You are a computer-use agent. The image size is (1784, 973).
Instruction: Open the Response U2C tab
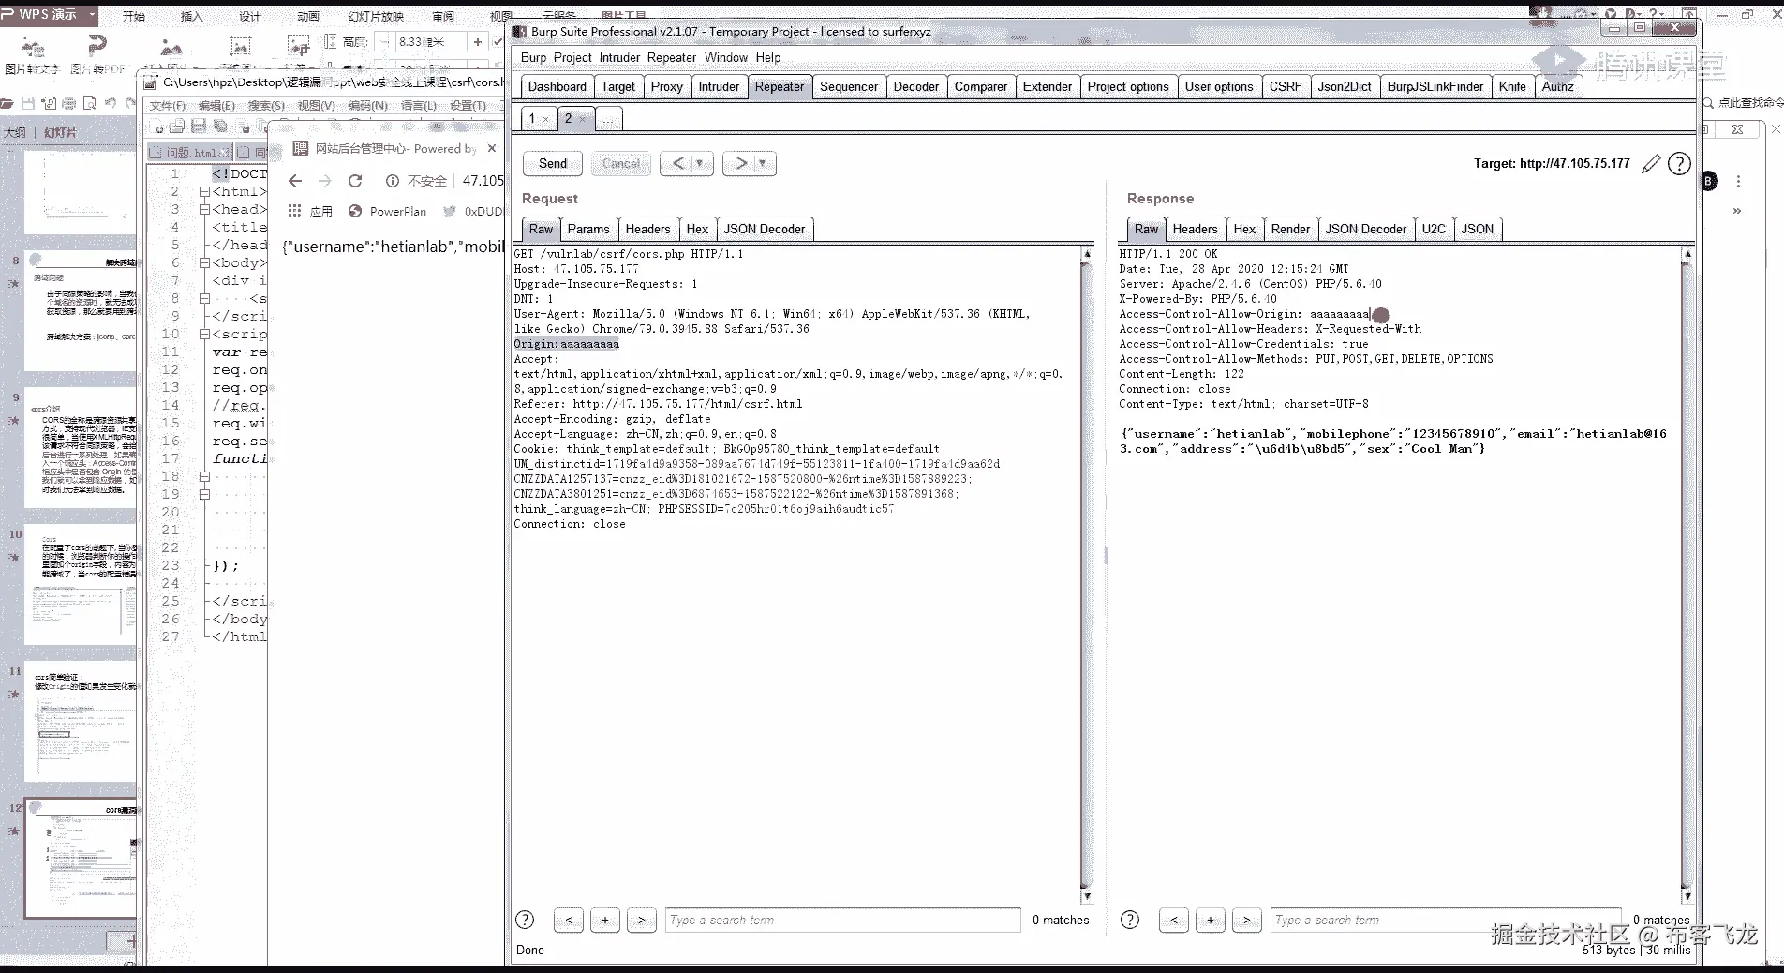tap(1434, 230)
